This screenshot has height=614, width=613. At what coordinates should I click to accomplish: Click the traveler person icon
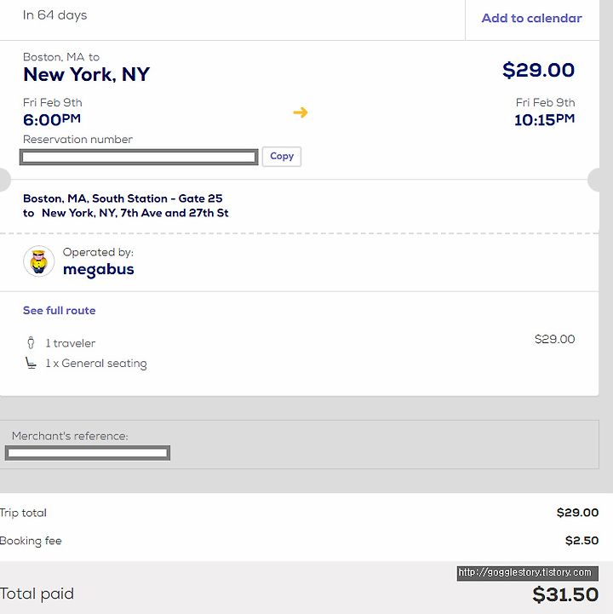[31, 342]
